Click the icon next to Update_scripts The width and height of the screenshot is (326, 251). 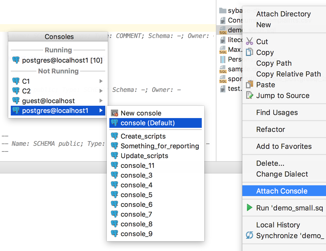[x=114, y=156]
